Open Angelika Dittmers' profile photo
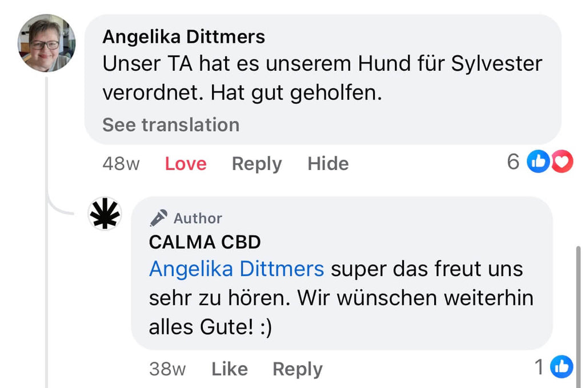 tap(47, 43)
